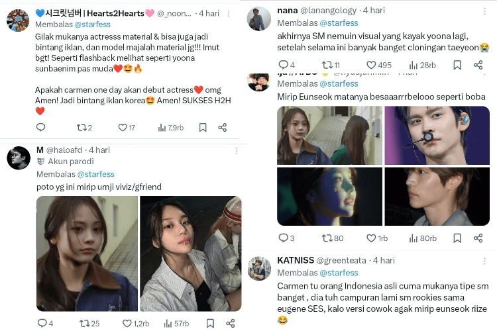Retweet the Hearts2Hearts reply with 2 retweets

pos(81,128)
